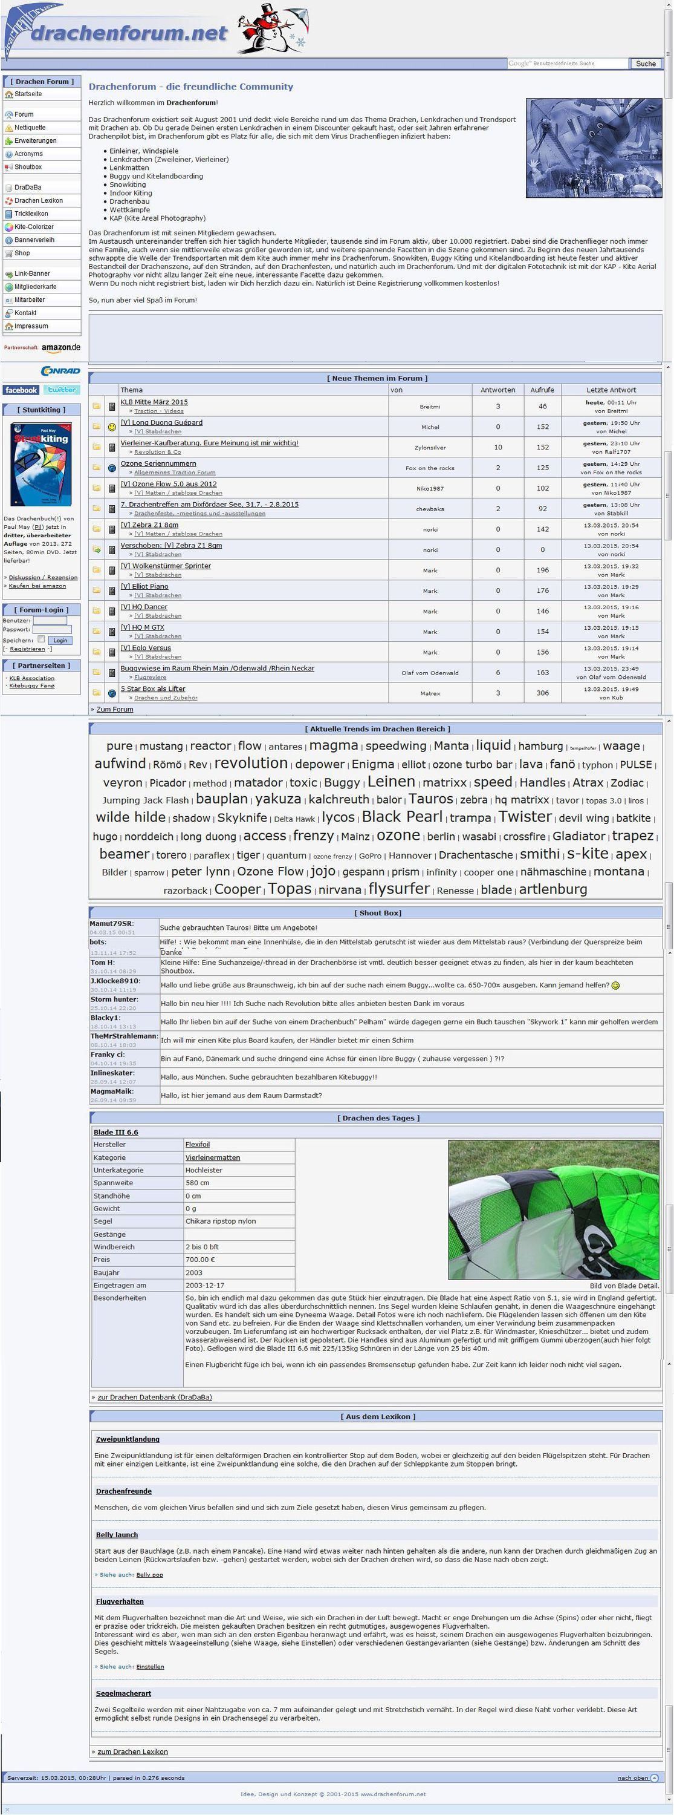Click the twitter badge in sidebar

[x=62, y=390]
